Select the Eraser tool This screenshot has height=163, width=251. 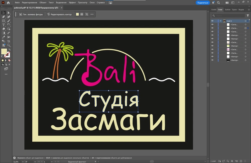[4, 29]
